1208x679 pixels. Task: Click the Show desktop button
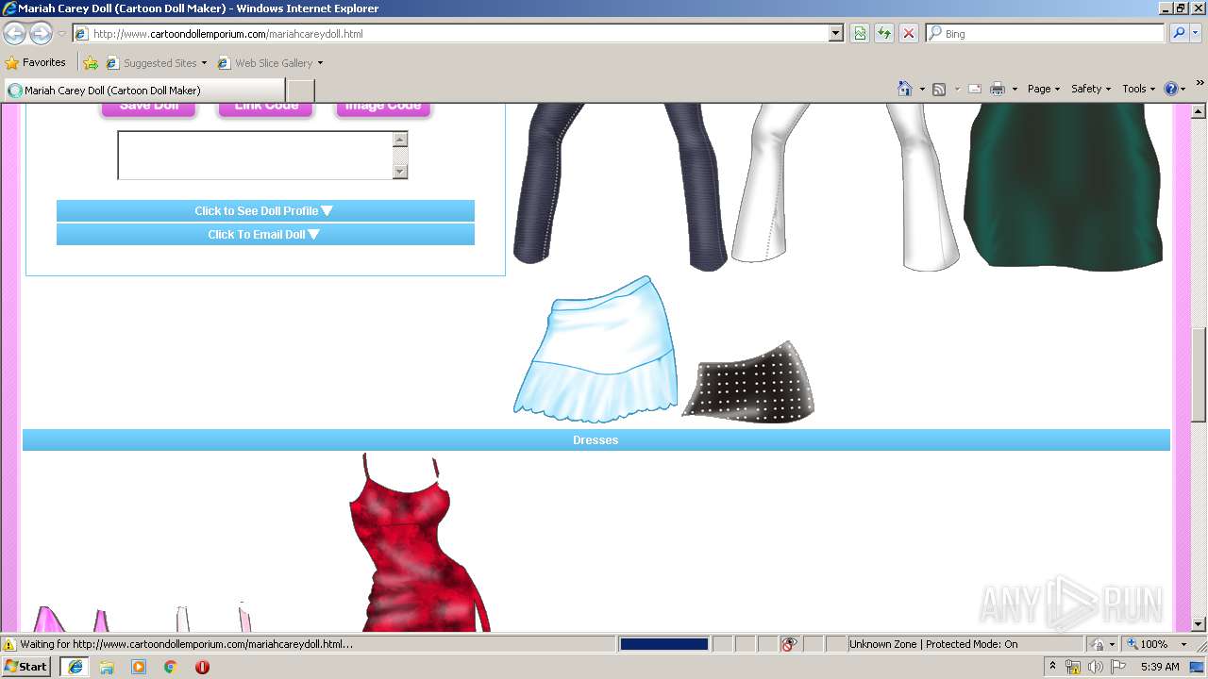pyautogui.click(x=1198, y=667)
